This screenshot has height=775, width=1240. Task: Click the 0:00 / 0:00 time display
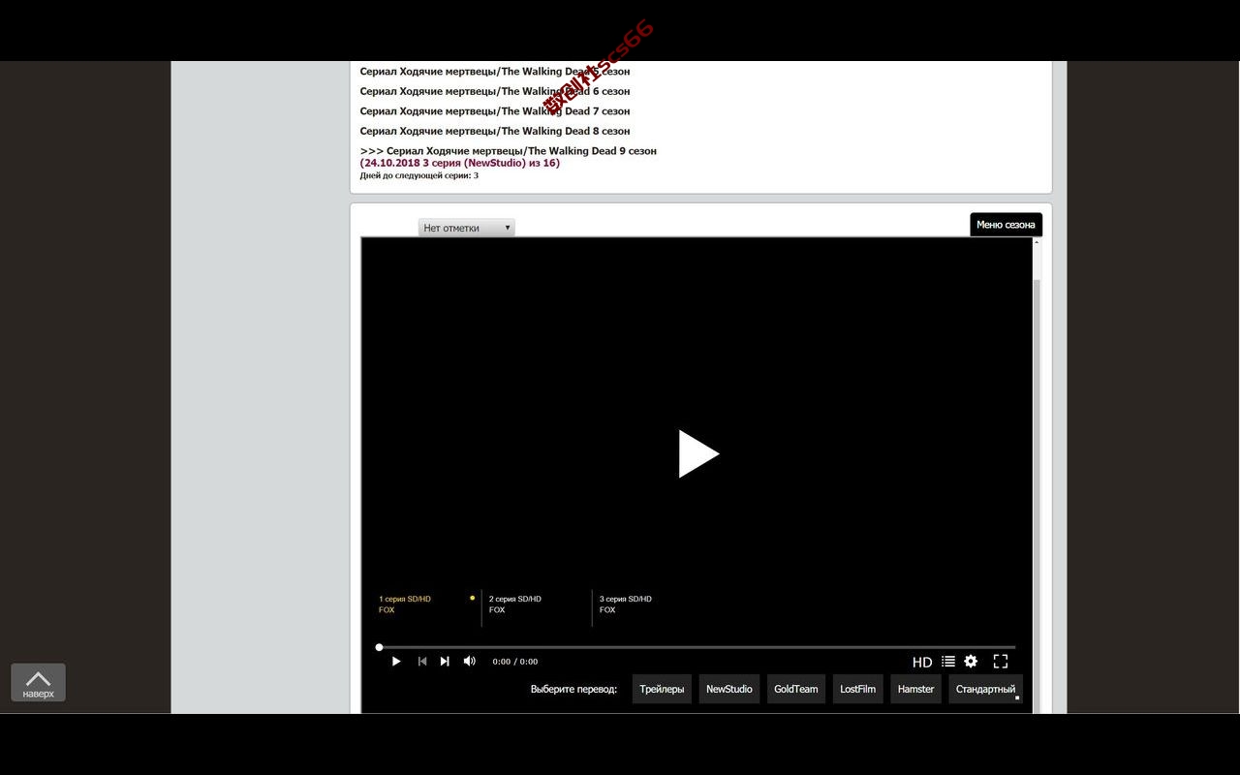[x=514, y=662]
